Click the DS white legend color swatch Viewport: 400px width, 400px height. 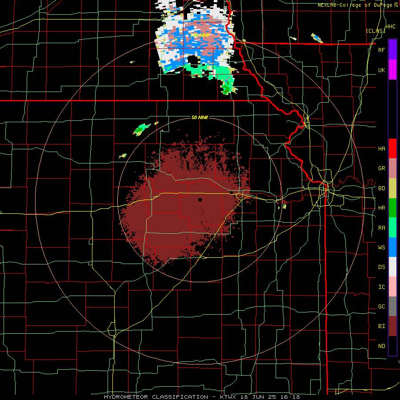point(392,267)
